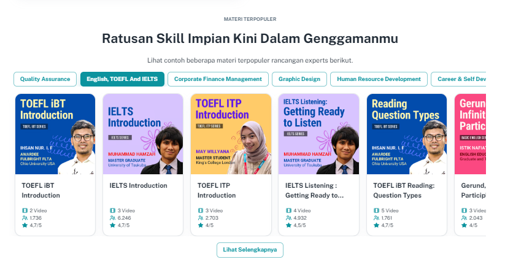This screenshot has height=270, width=505.
Task: Switch to Corporate Finance Management tab
Action: tap(218, 79)
